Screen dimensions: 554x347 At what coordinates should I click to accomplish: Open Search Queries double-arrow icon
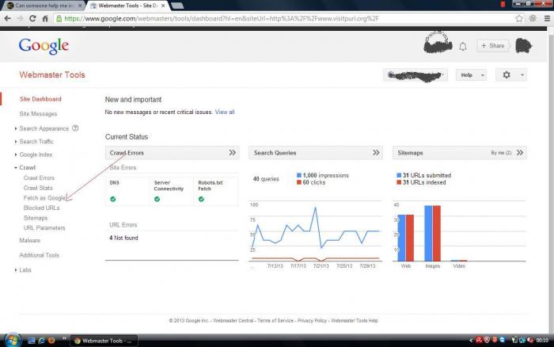376,153
